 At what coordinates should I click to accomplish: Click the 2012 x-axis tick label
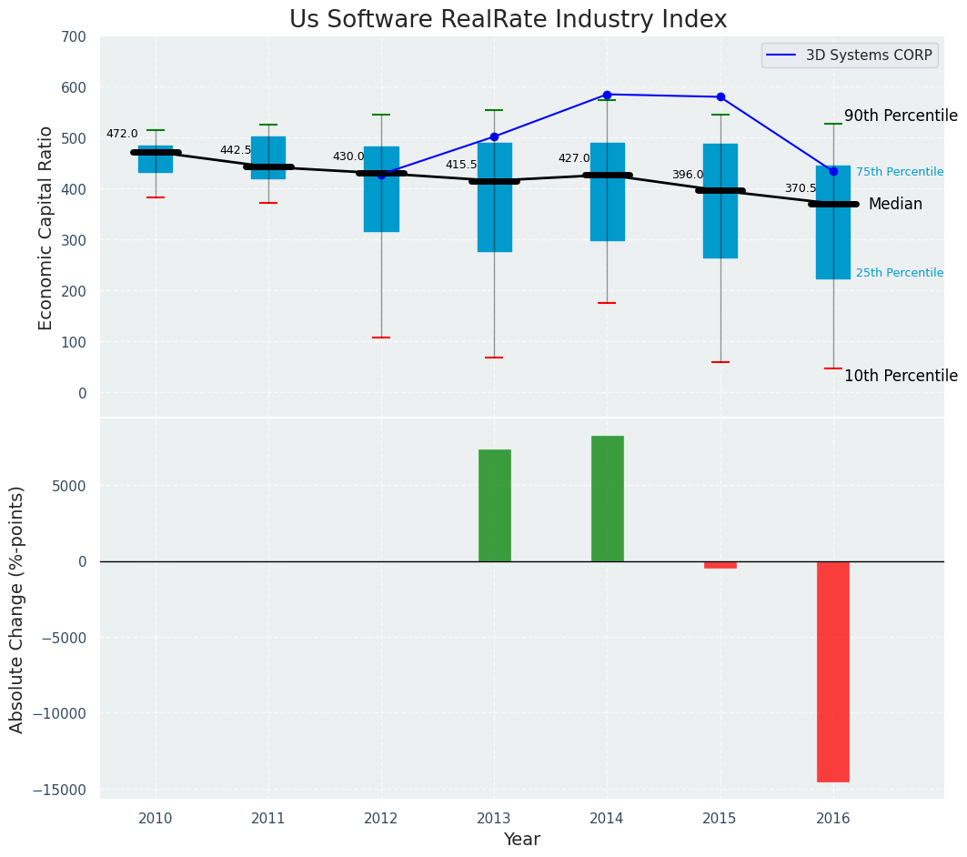(381, 819)
